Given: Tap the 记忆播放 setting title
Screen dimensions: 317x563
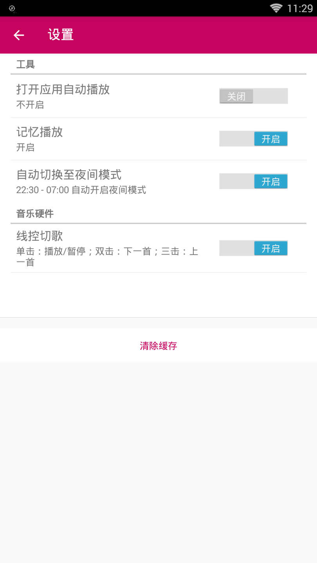Looking at the screenshot, I should (x=40, y=132).
